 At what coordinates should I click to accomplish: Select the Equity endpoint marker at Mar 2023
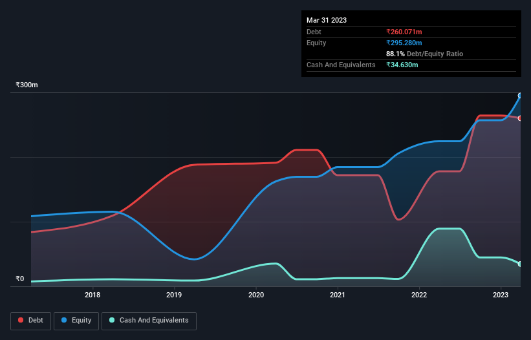pyautogui.click(x=520, y=96)
